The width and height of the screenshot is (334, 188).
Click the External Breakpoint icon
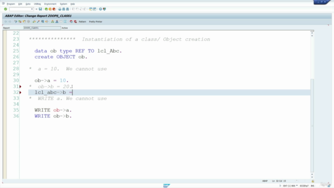point(75,21)
